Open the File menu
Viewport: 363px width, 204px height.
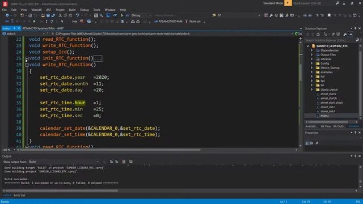[x=5, y=10]
